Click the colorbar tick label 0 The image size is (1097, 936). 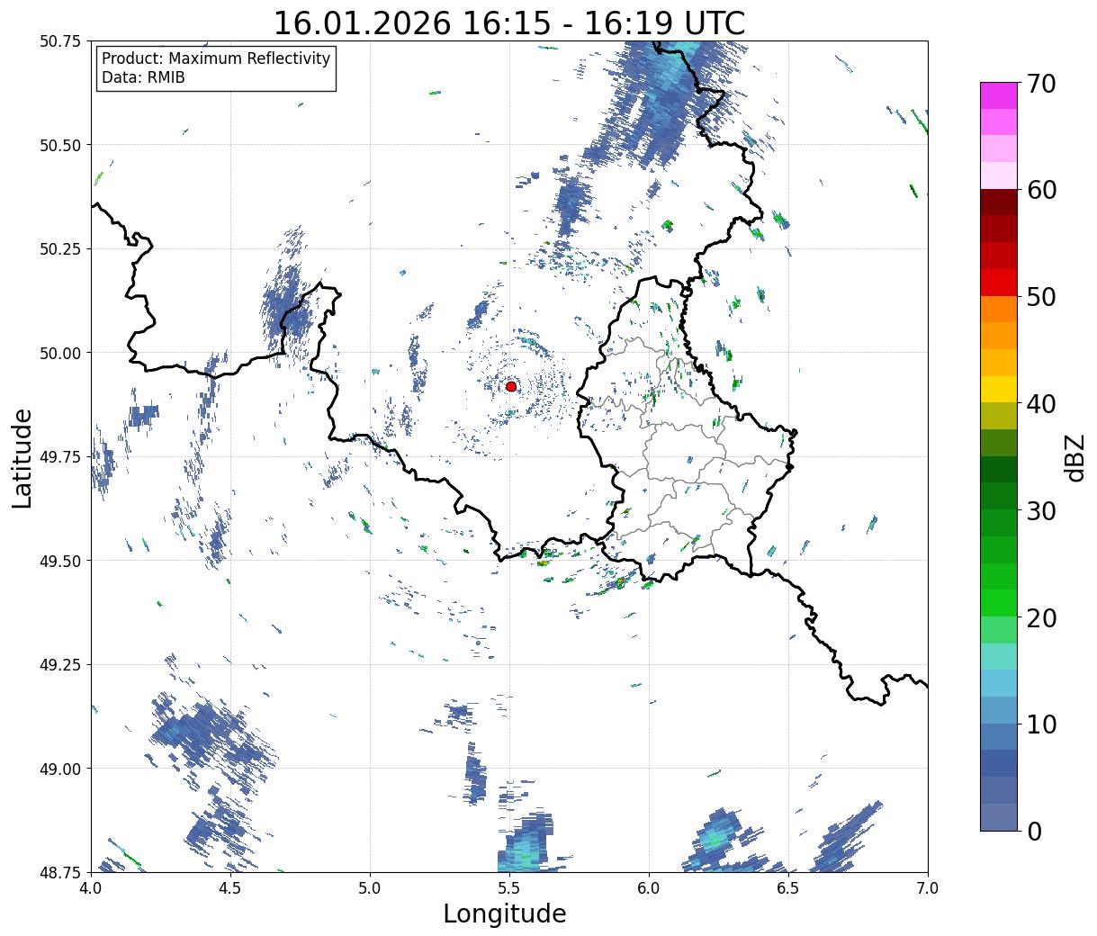[1034, 831]
